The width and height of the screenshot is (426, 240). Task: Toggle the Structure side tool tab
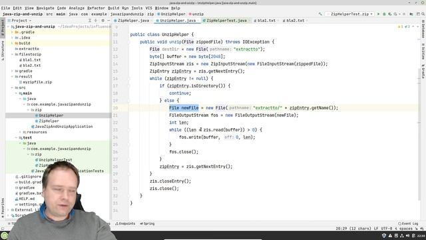tap(3, 50)
